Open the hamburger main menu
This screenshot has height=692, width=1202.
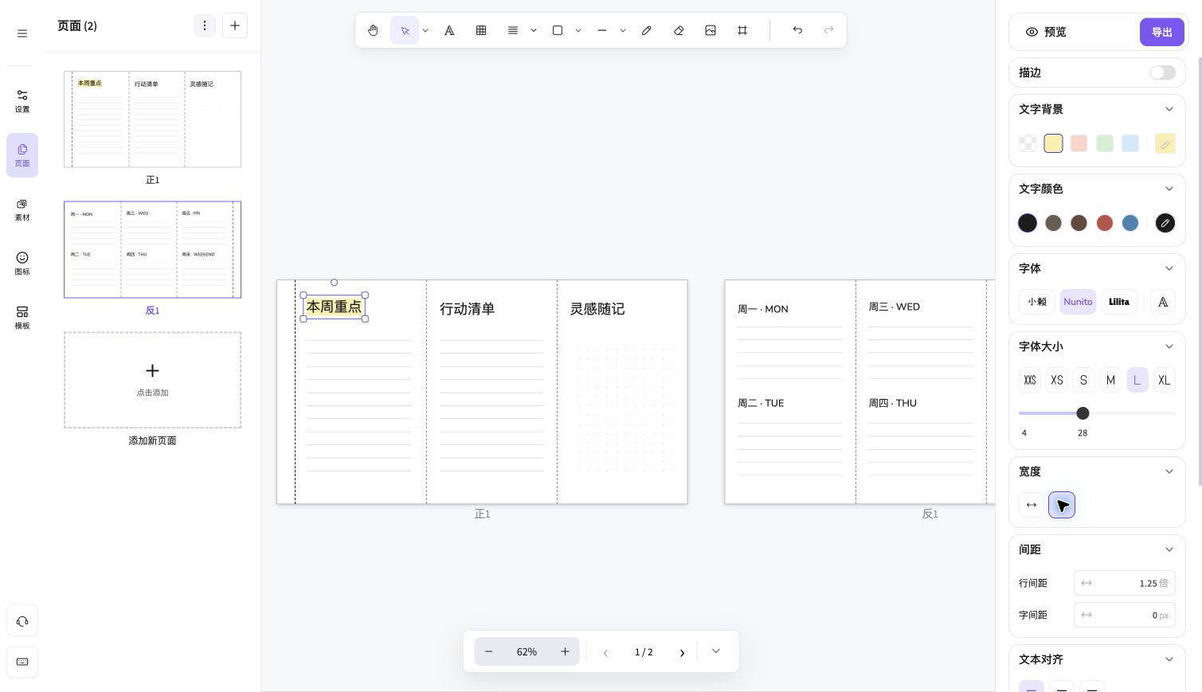pos(22,33)
